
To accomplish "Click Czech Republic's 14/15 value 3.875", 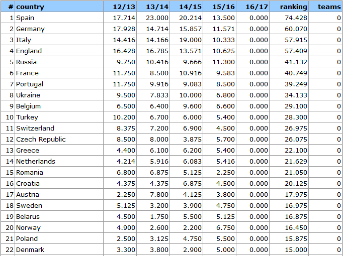I will pos(192,139).
